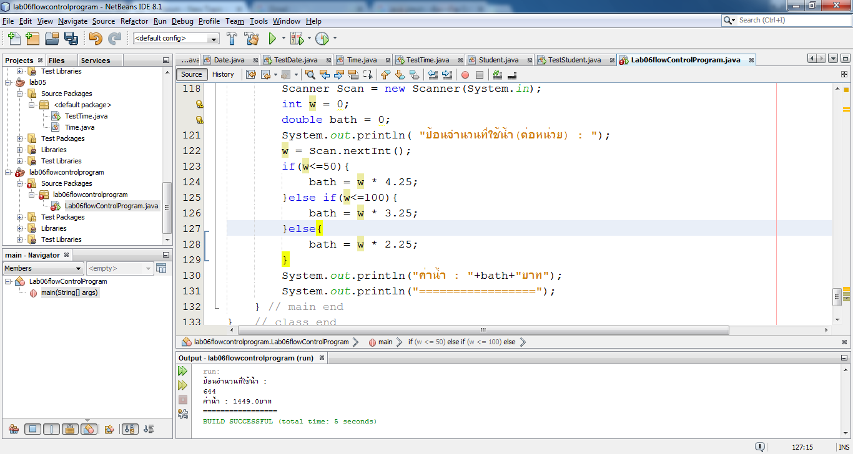853x454 pixels.
Task: Select main(String[] args) in Navigator
Action: click(x=69, y=292)
